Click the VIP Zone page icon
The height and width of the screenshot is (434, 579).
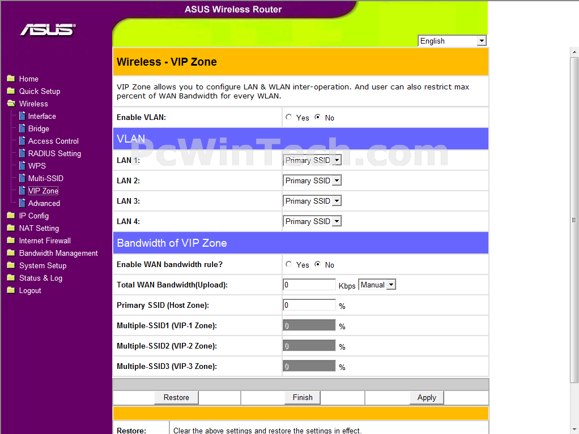click(x=22, y=191)
